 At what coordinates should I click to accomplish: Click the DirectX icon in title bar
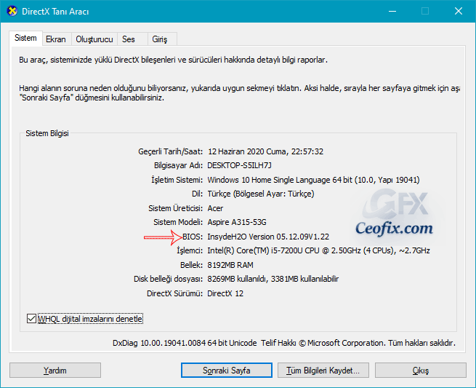[12, 11]
